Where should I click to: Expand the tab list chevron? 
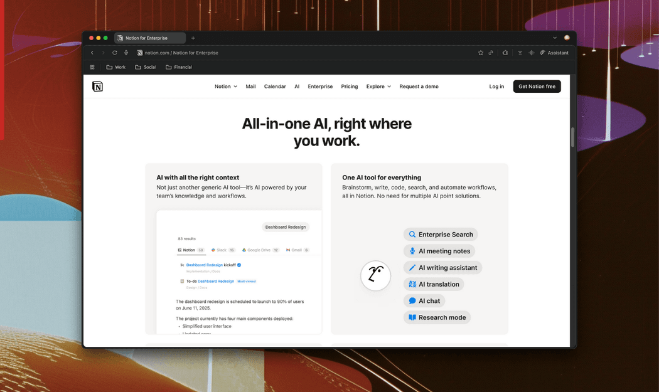(555, 38)
